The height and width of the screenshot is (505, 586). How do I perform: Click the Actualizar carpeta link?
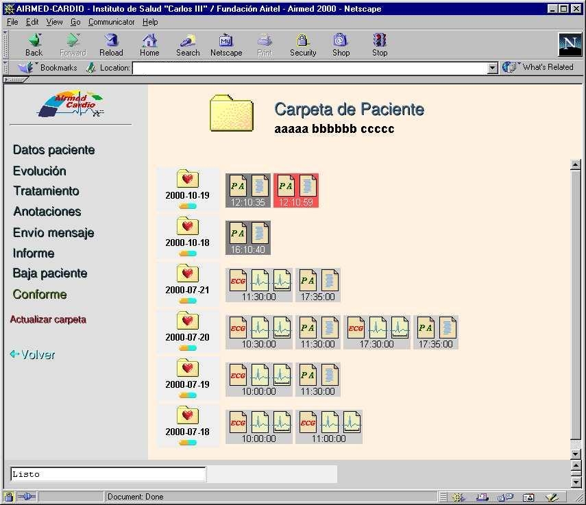[48, 320]
